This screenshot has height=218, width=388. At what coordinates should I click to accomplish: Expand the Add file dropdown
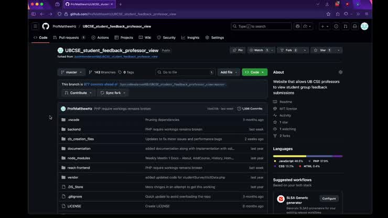click(229, 72)
